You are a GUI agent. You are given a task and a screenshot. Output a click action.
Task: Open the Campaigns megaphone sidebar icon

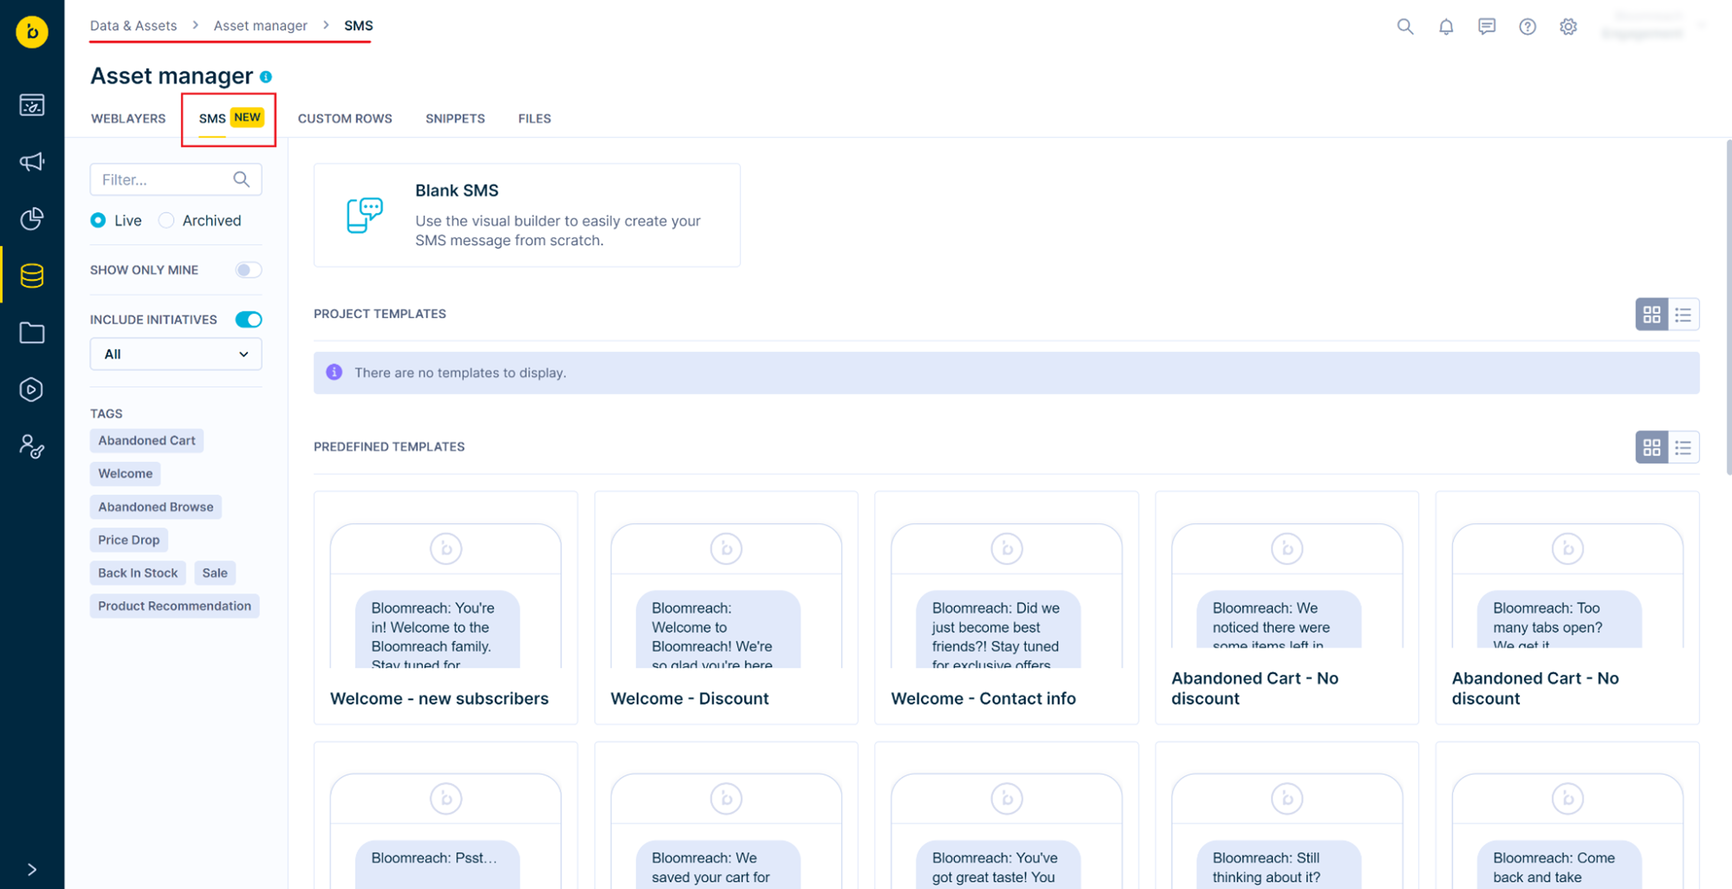pos(32,162)
